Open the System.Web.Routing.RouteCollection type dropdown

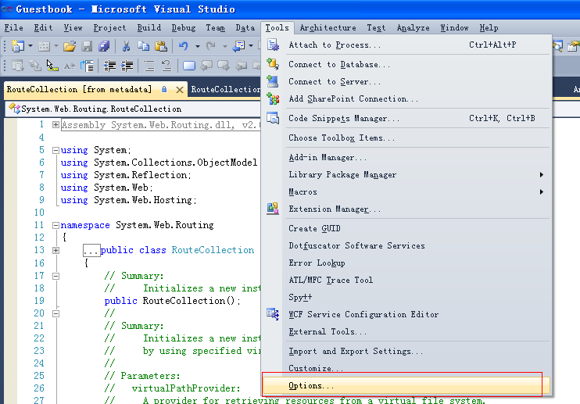(x=133, y=109)
